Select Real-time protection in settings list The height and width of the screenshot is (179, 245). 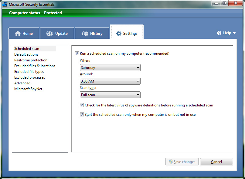[31, 60]
